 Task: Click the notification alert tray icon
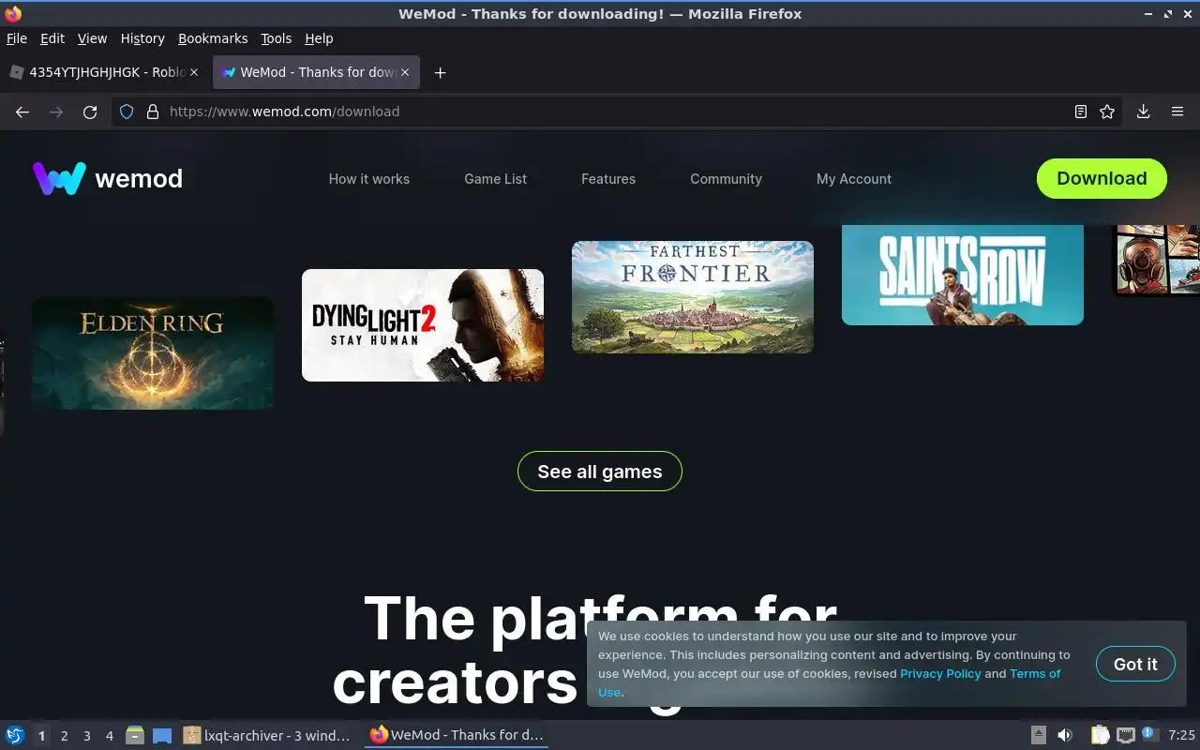[x=1149, y=734]
